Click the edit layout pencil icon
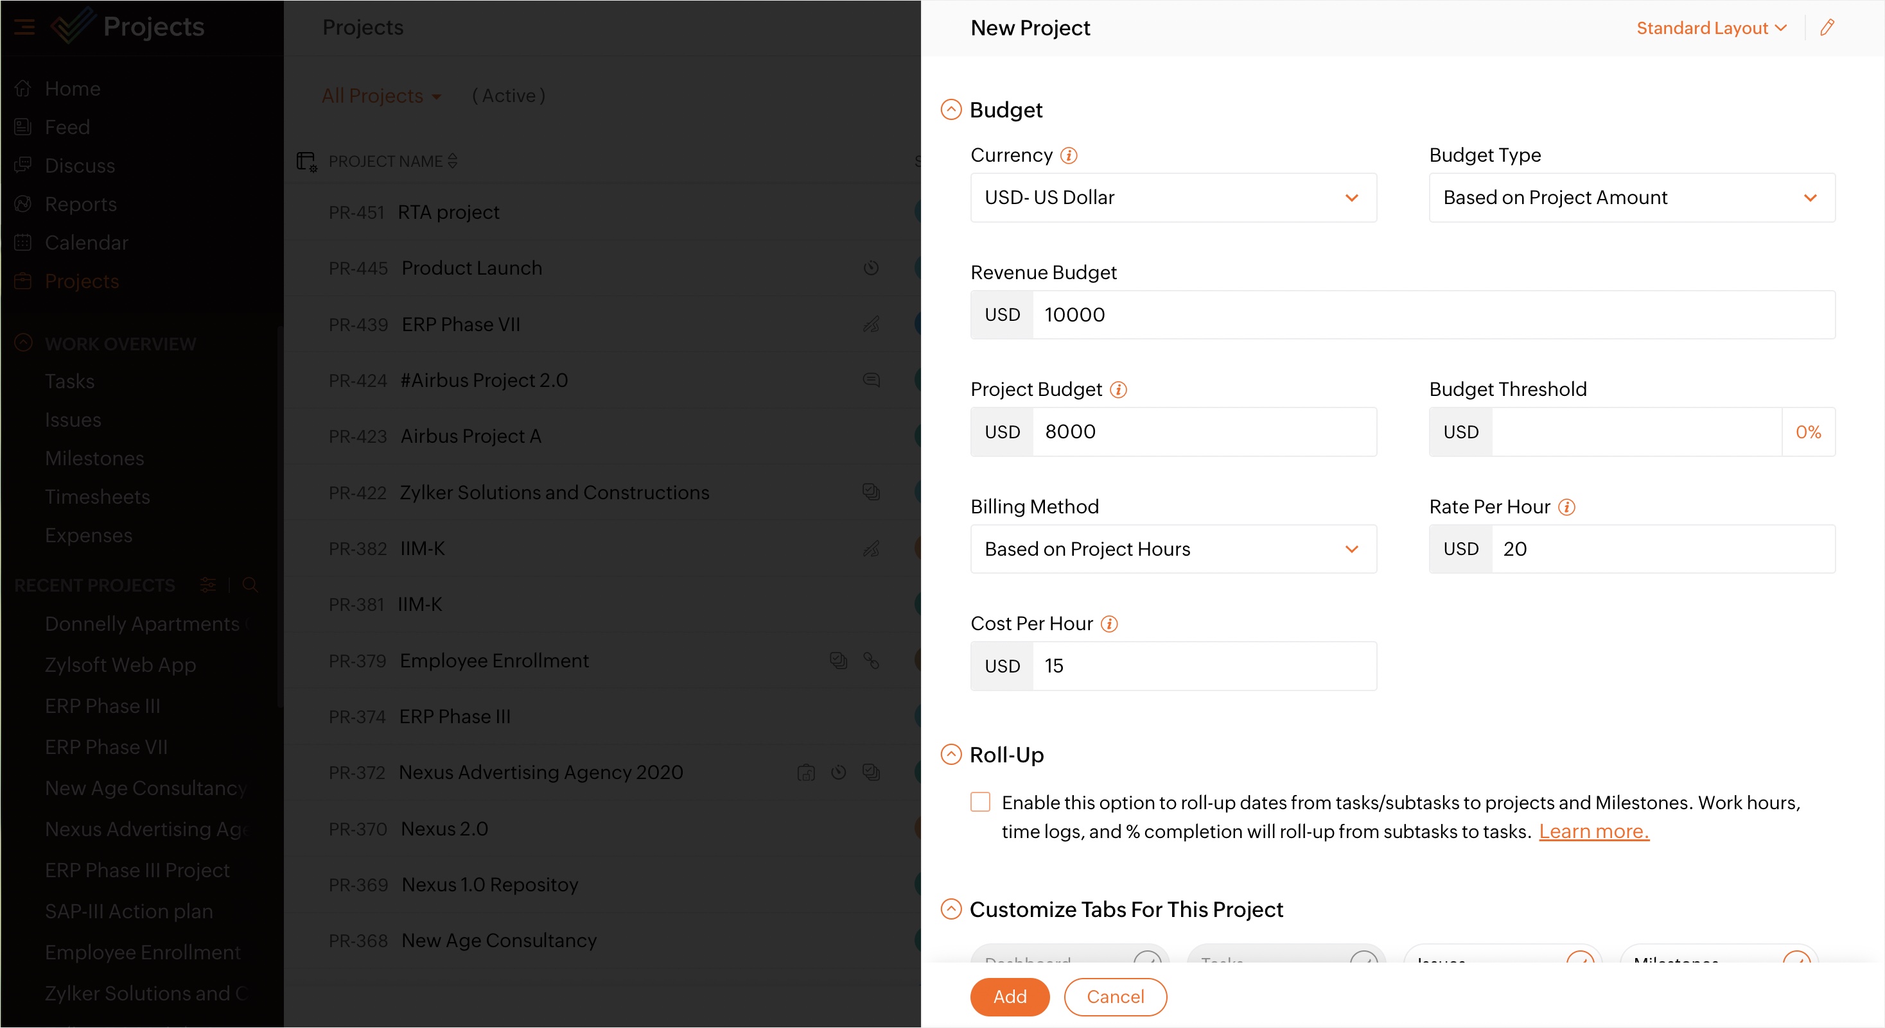The image size is (1885, 1028). pyautogui.click(x=1827, y=28)
